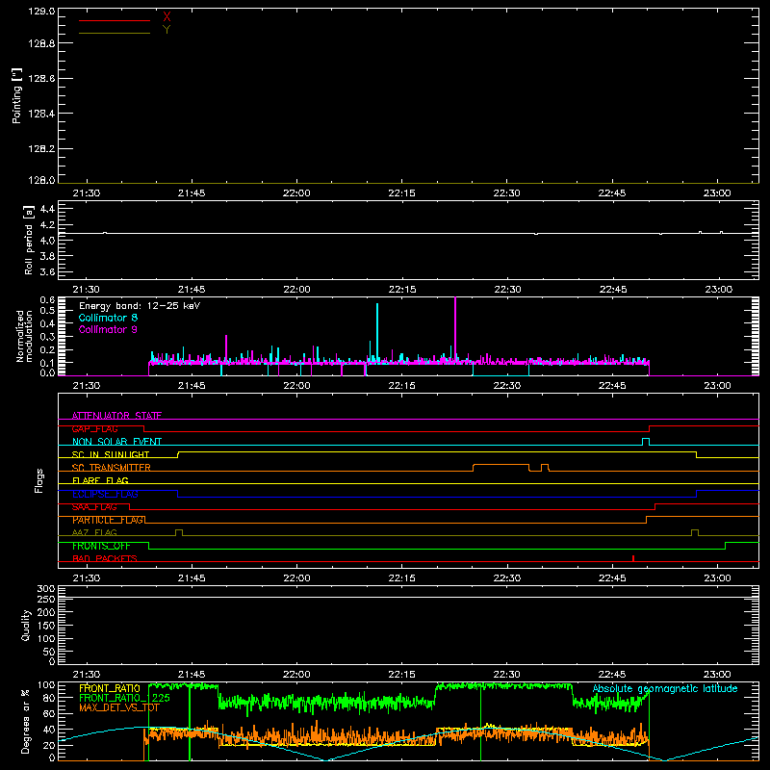
Task: Click the yellow FRONT_RATIO legend label
Action: pos(109,688)
